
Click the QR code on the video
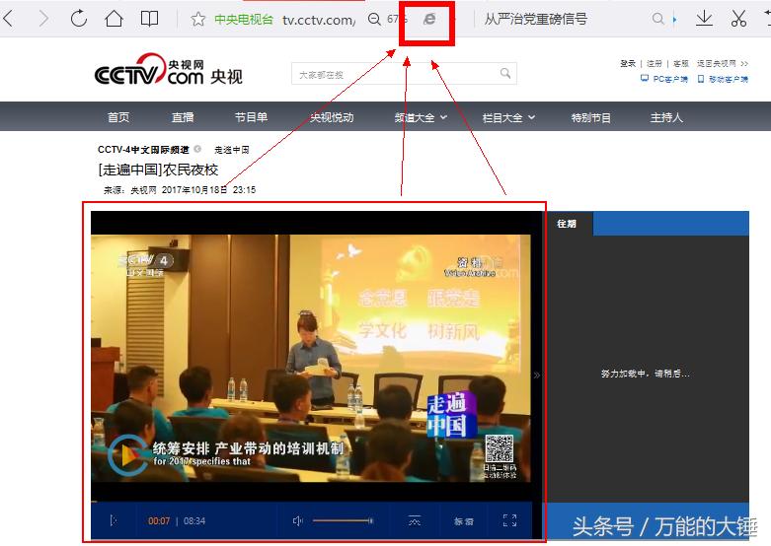tap(500, 448)
